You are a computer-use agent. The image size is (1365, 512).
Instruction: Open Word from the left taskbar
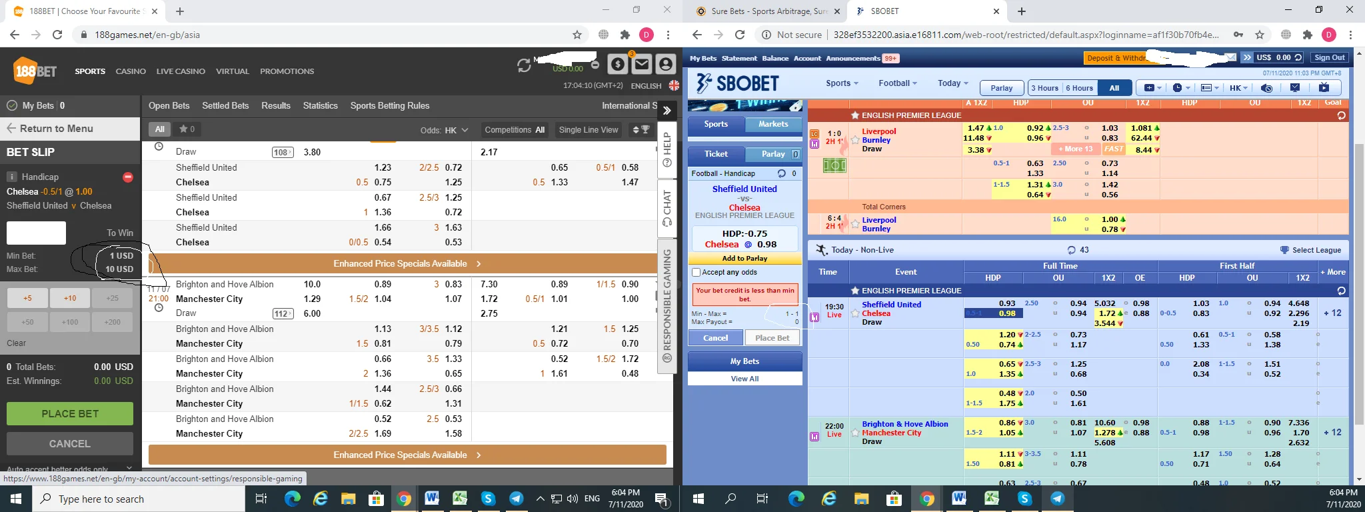(431, 499)
